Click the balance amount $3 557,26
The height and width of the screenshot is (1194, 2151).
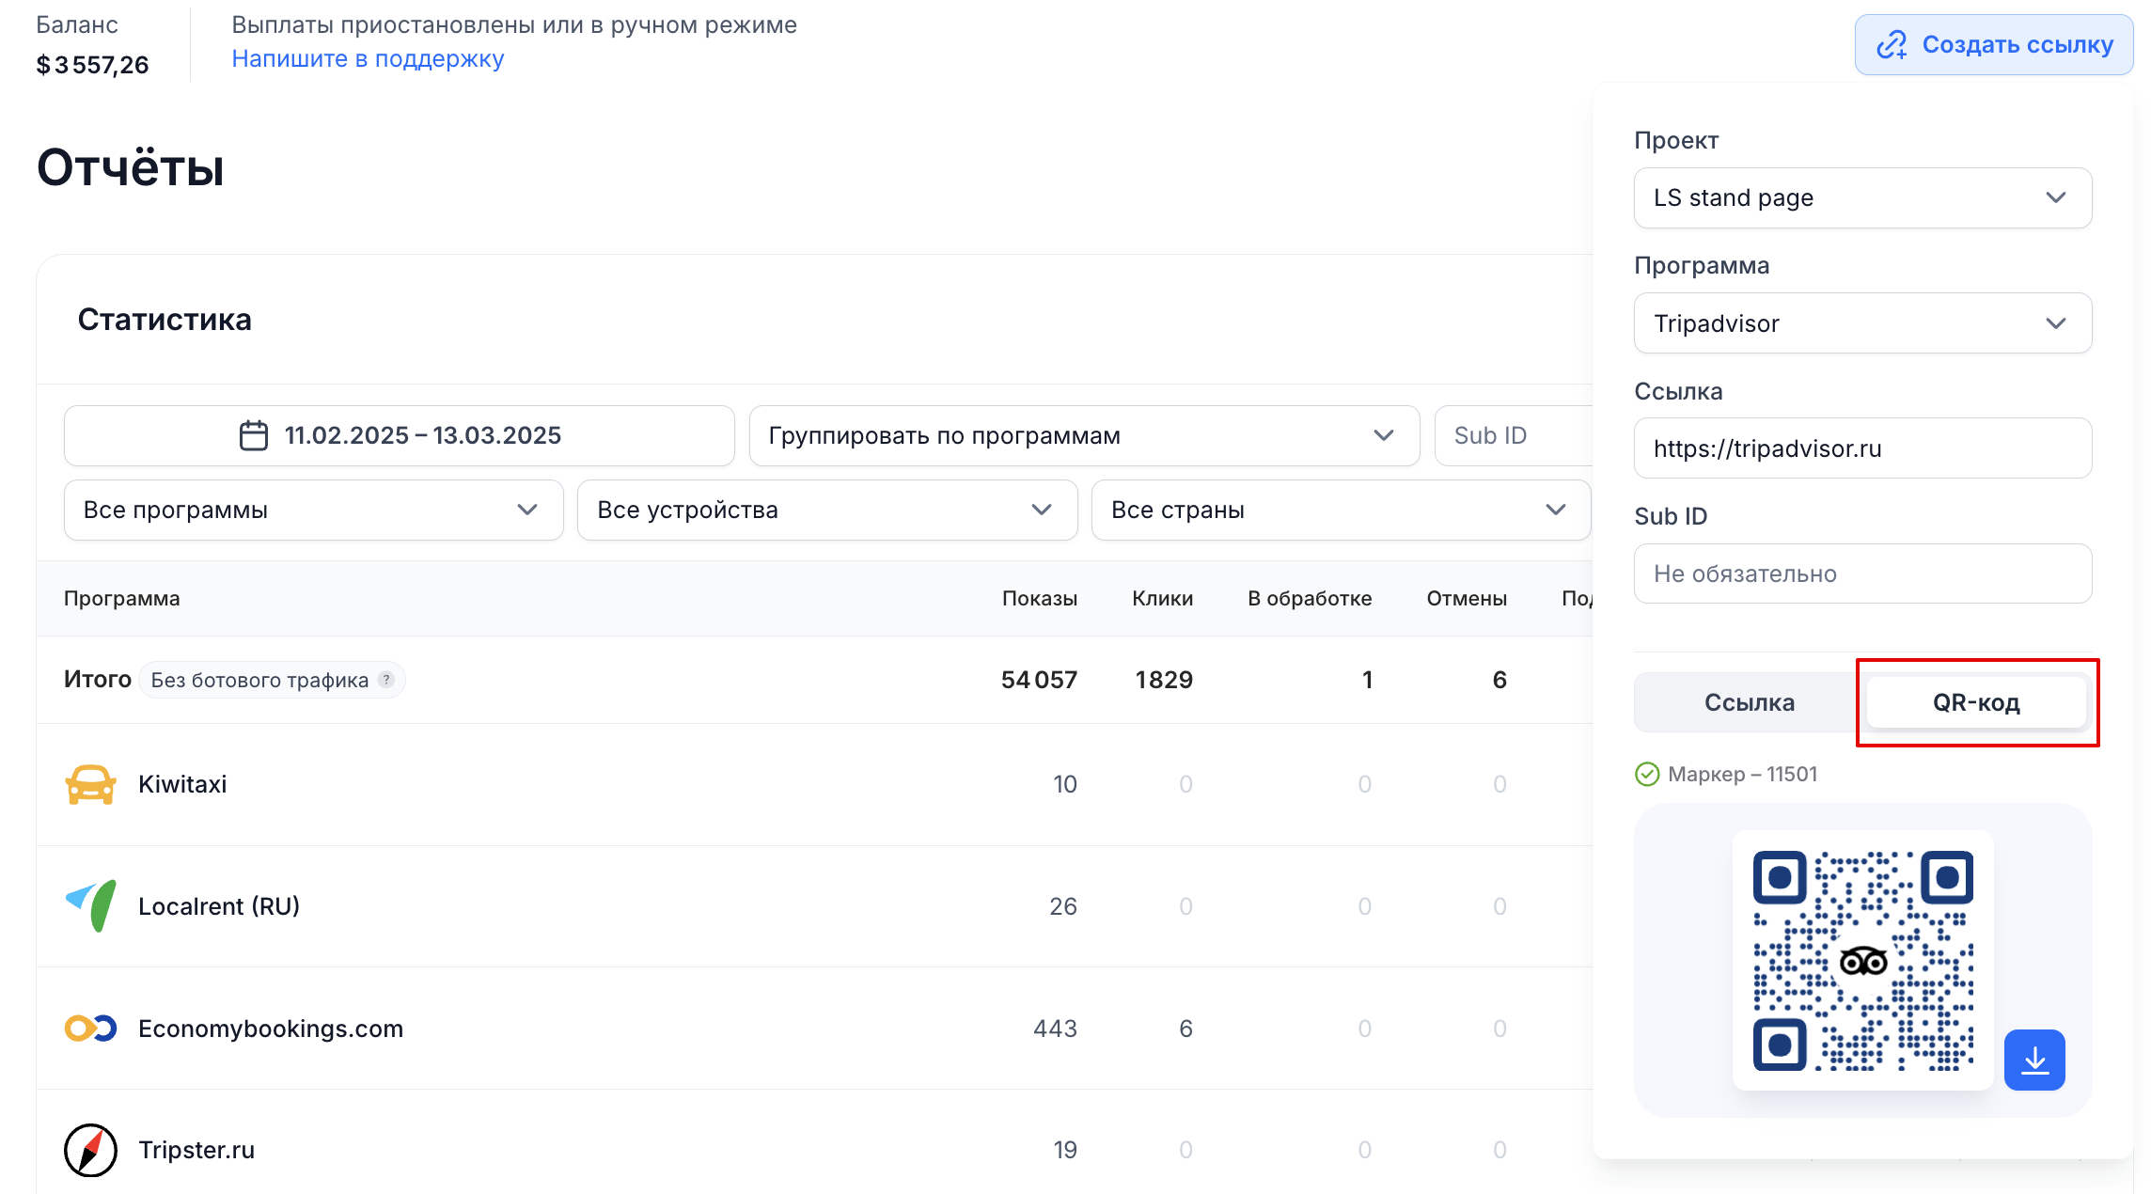tap(92, 65)
